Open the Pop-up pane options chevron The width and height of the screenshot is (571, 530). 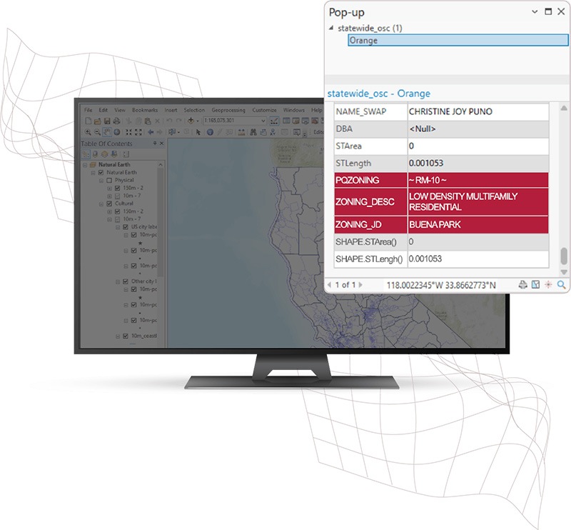[x=535, y=11]
